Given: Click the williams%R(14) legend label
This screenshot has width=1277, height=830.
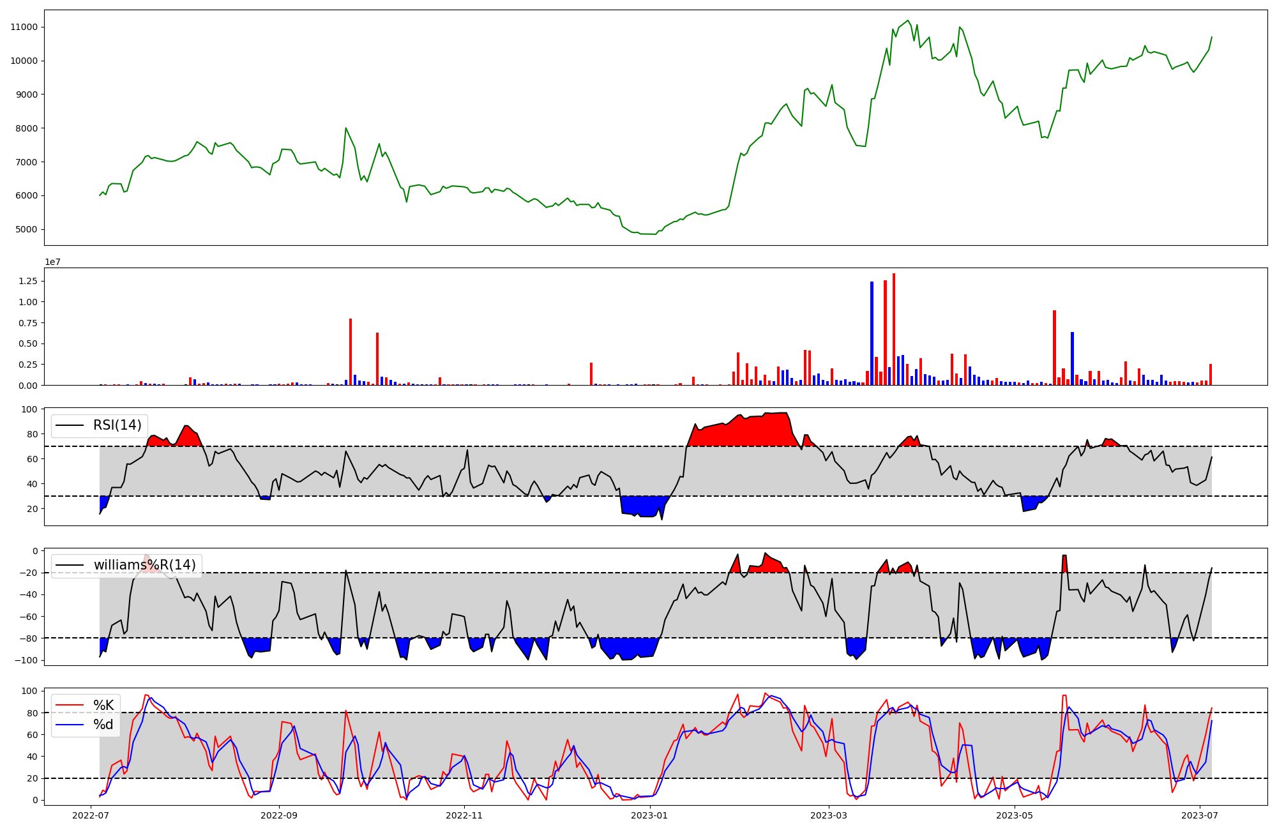Looking at the screenshot, I should (144, 565).
